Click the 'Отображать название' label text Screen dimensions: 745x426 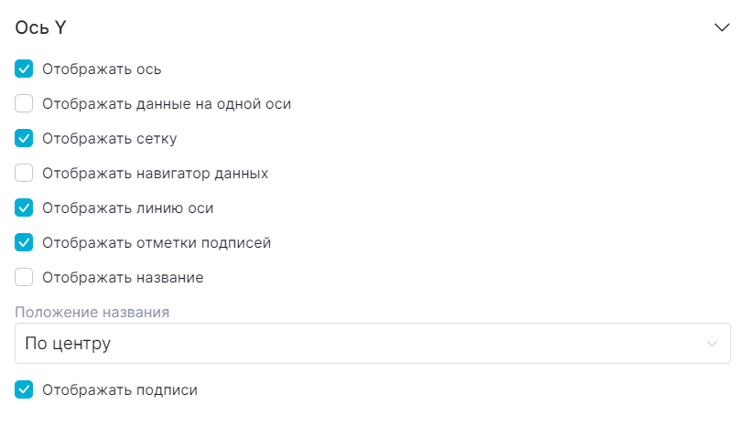tap(123, 277)
